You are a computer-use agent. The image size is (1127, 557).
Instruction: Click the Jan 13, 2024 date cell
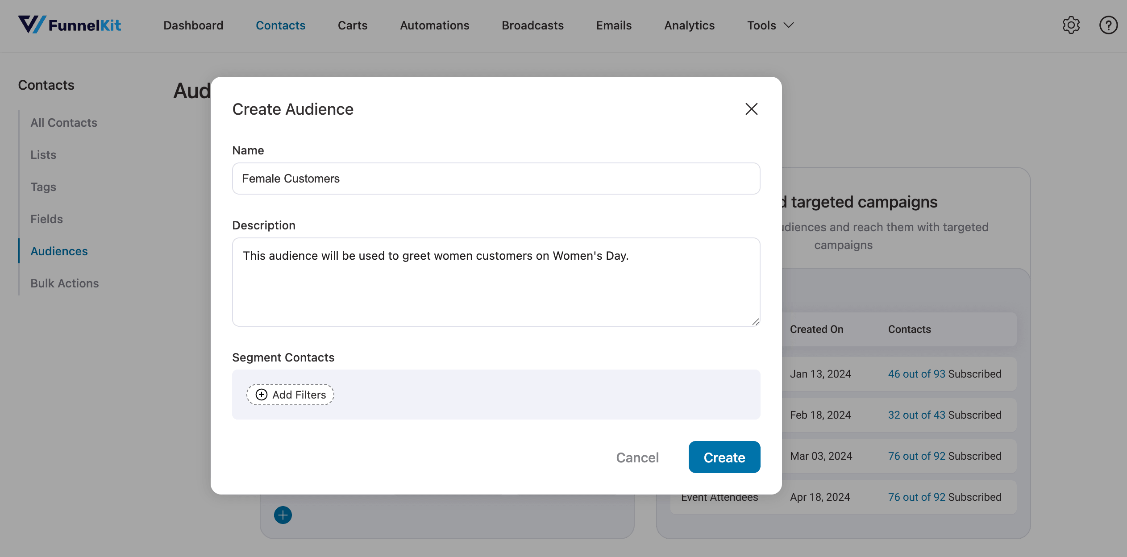click(x=820, y=374)
